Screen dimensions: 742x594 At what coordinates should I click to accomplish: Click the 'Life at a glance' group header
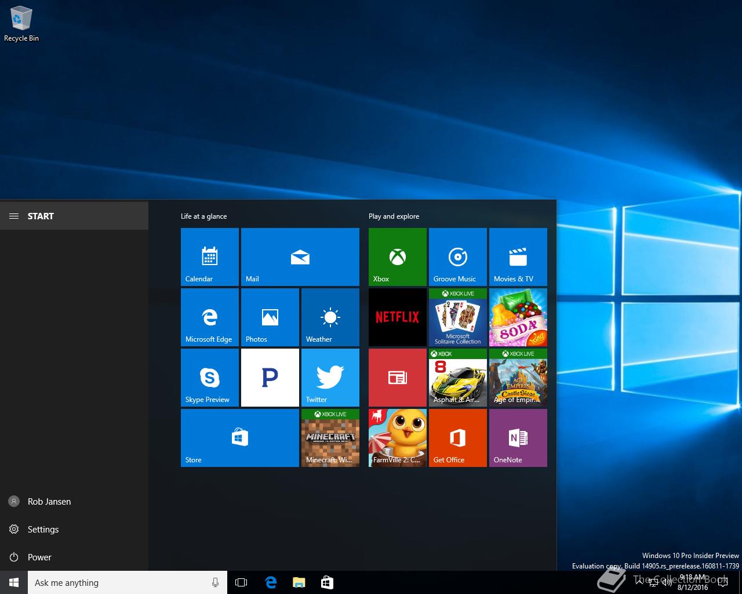203,216
